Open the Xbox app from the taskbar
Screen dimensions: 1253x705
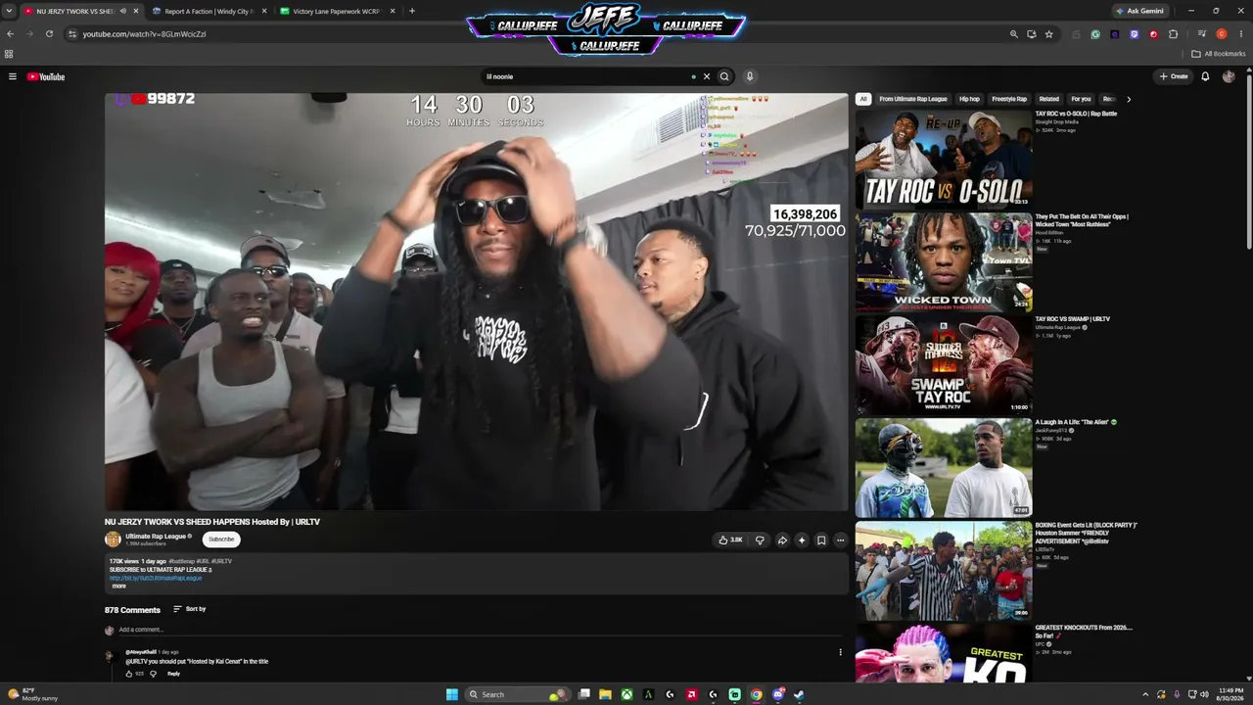[x=626, y=694]
